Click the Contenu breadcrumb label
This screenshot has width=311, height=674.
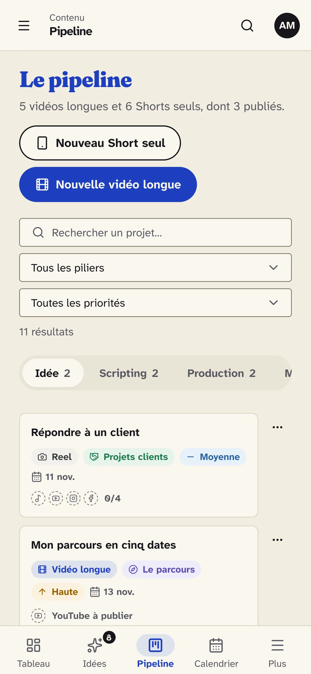(67, 18)
